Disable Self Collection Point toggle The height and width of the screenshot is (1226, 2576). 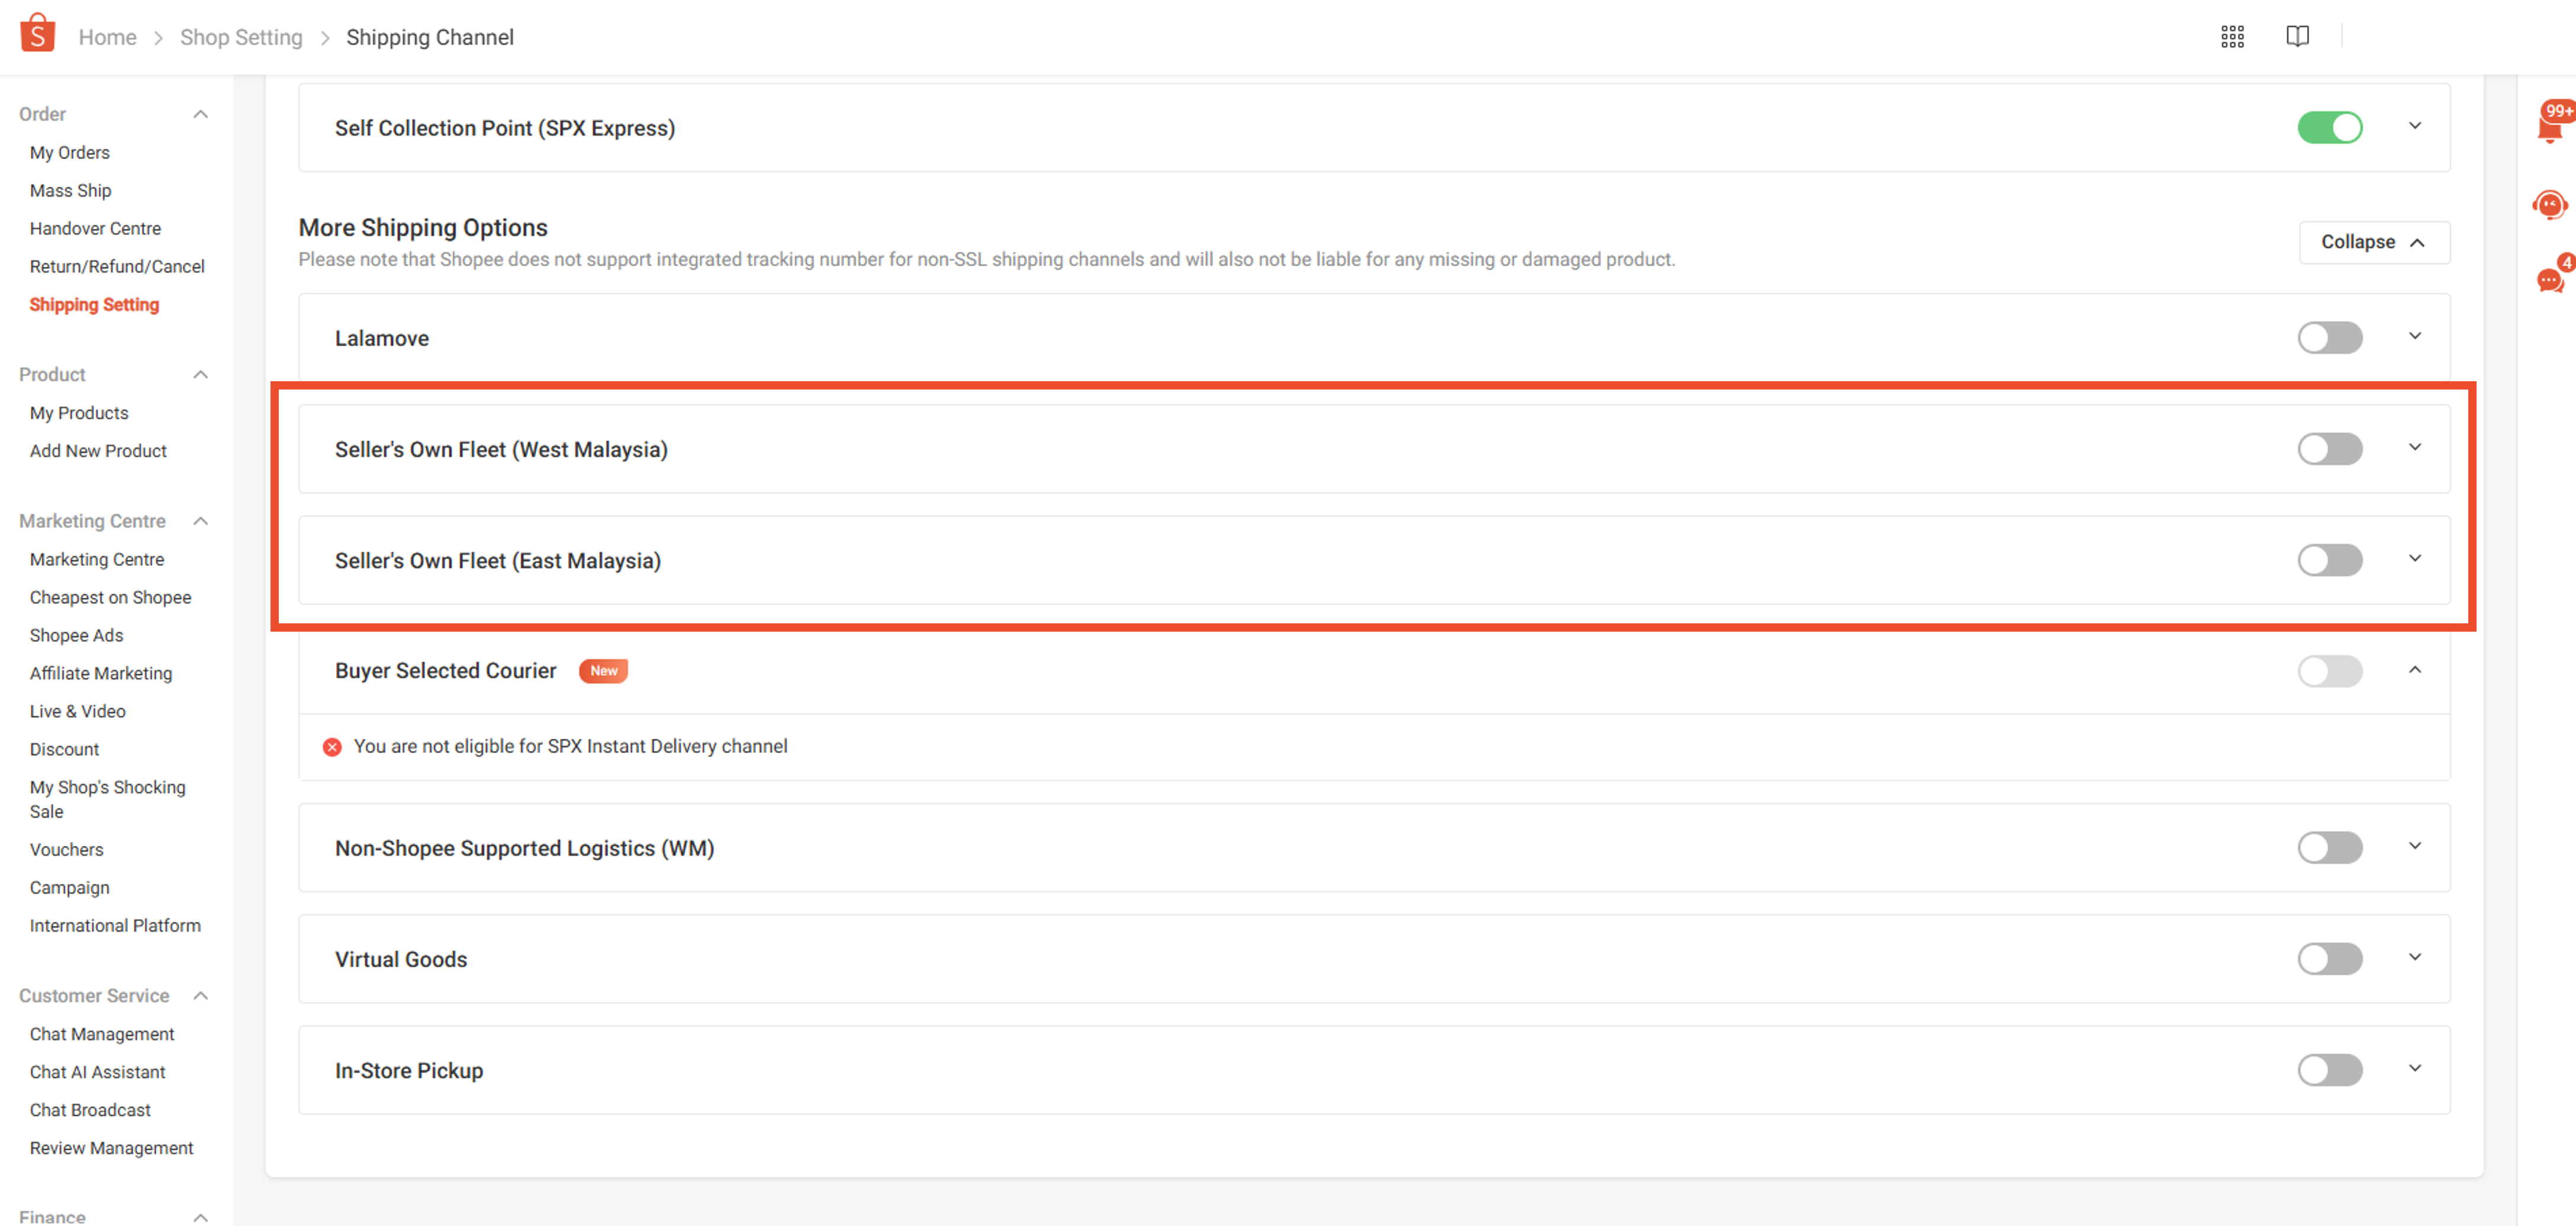[2329, 128]
